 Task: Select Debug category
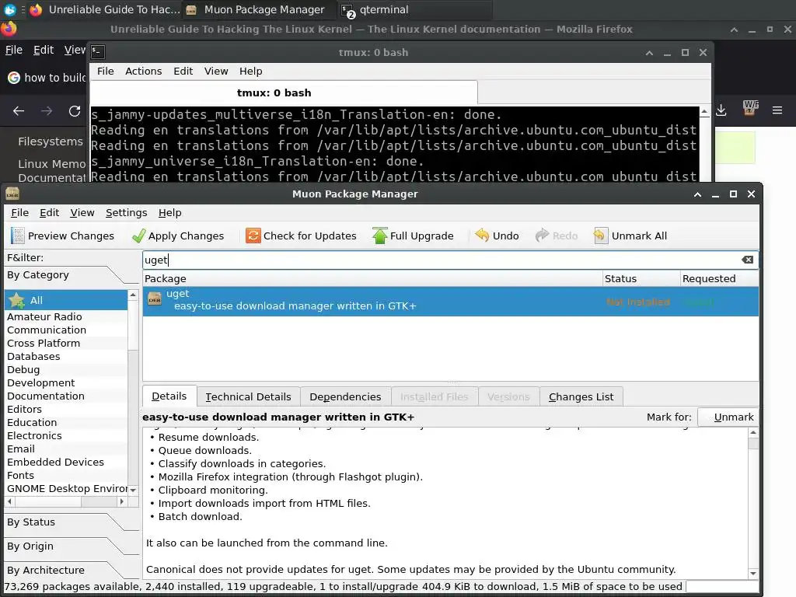pos(66,369)
